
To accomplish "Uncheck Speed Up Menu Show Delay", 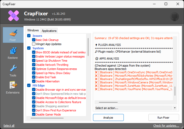I will [x=34, y=73].
